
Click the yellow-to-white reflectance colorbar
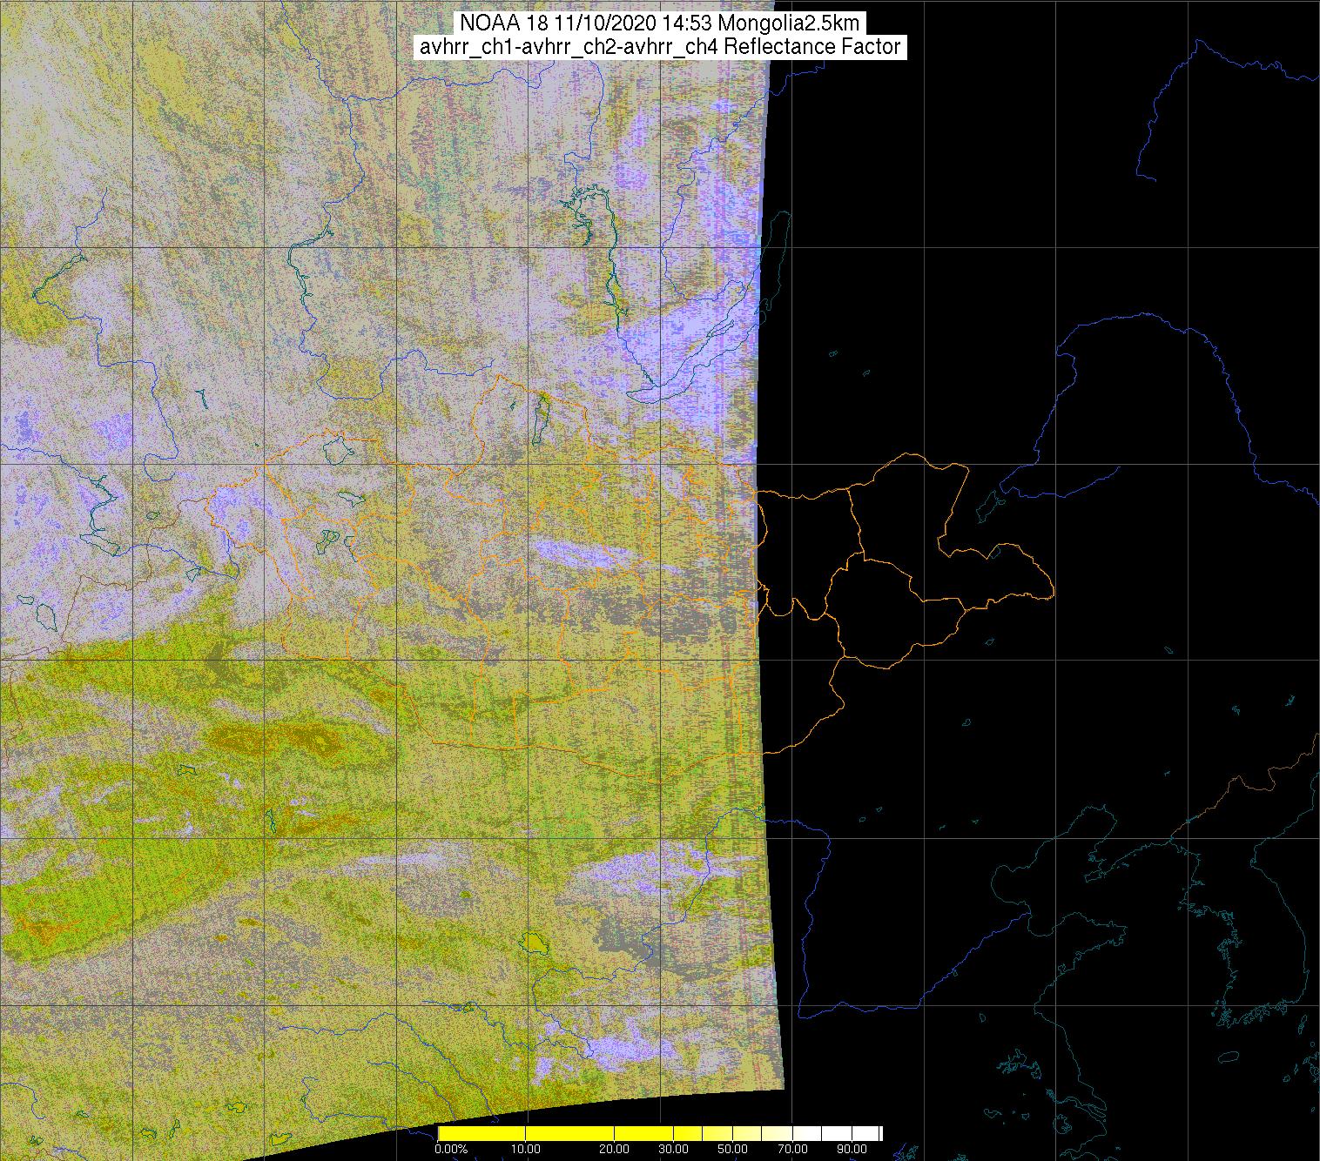pos(660,1133)
